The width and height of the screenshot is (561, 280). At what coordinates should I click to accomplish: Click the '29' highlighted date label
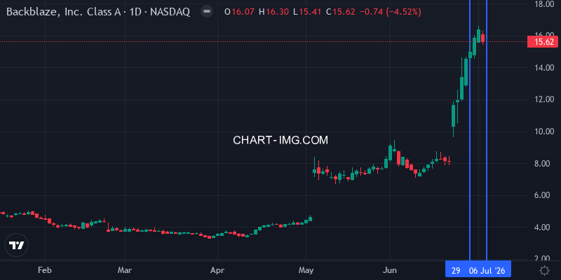point(456,271)
